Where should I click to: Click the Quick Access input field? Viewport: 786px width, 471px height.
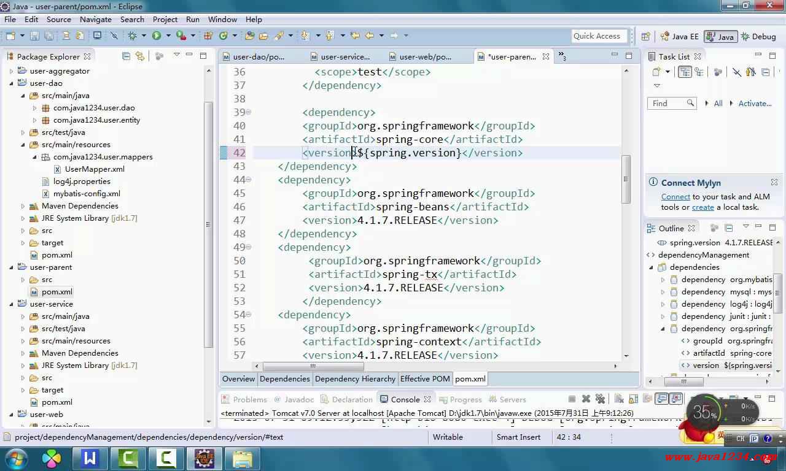click(599, 36)
